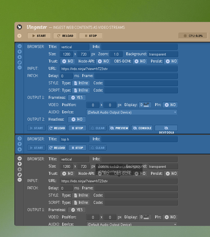Remove the first vertical browser
This screenshot has width=210, height=237.
(x=20, y=67)
